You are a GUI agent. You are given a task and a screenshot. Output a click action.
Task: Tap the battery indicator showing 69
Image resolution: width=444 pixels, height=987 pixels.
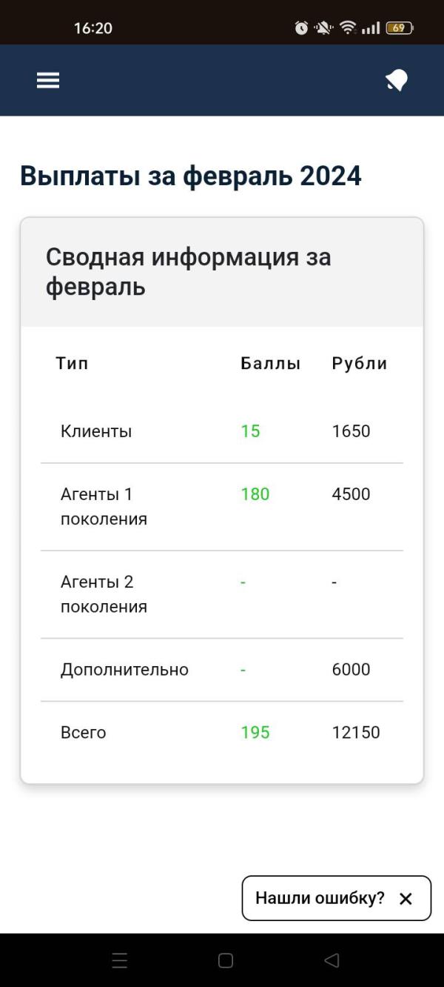click(x=399, y=28)
